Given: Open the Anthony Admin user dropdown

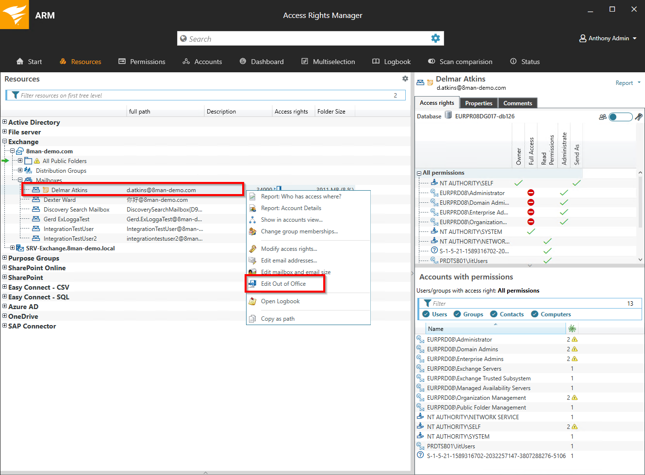Looking at the screenshot, I should [608, 38].
